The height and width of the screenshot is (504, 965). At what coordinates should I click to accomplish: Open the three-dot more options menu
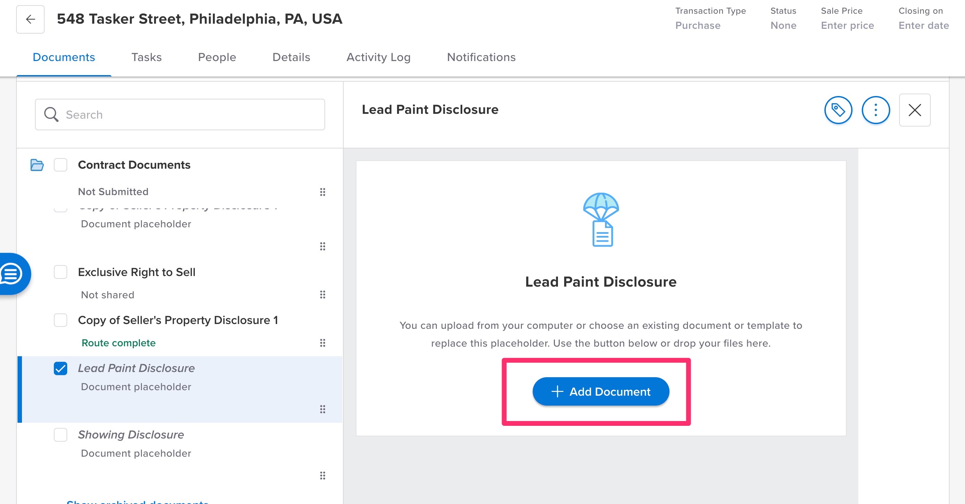pyautogui.click(x=875, y=110)
